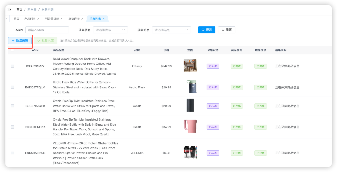Open the 采集站点 dropdown

(x=171, y=30)
